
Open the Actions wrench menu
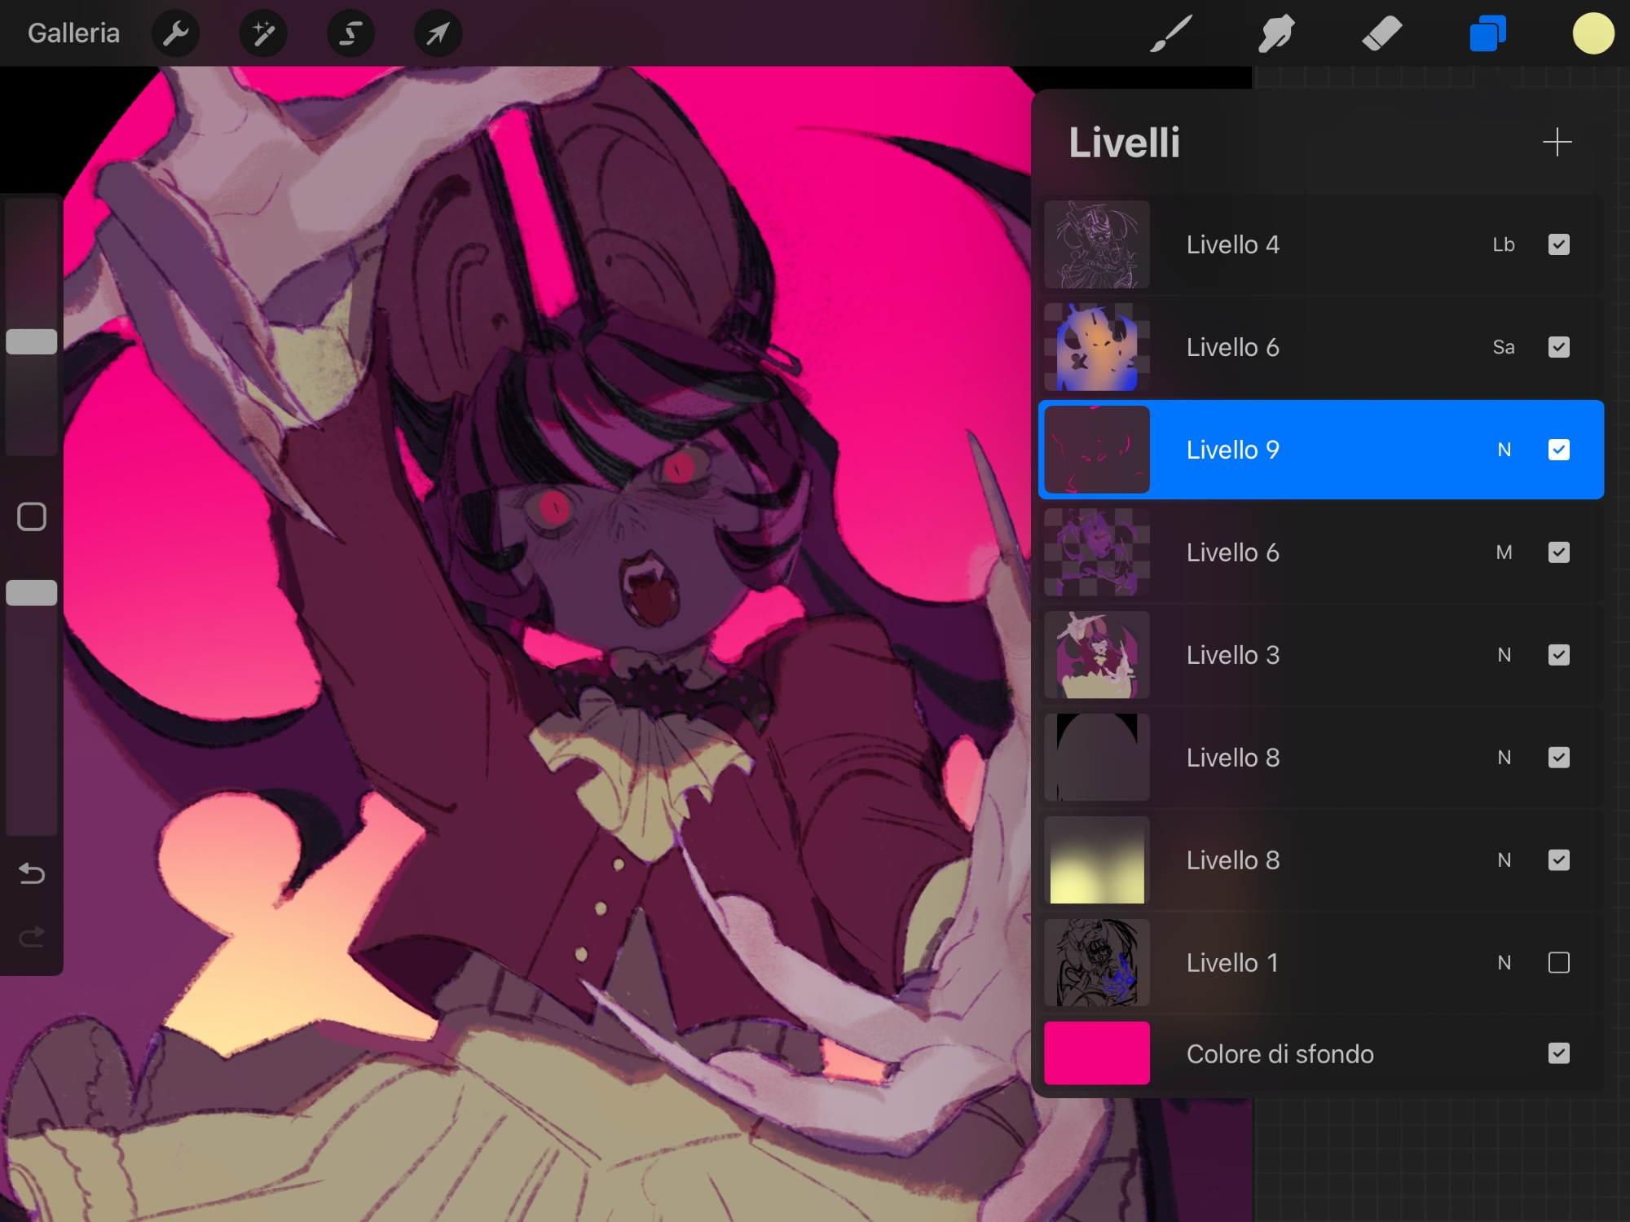coord(175,33)
